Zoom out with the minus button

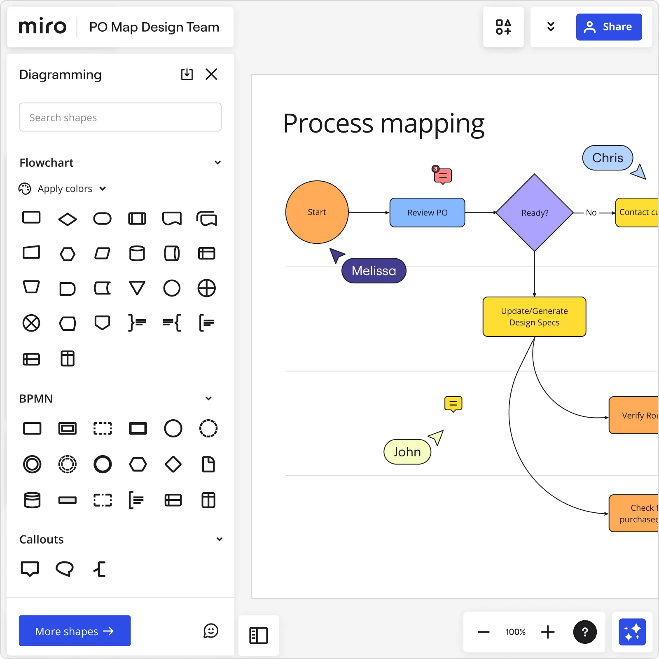(x=484, y=632)
